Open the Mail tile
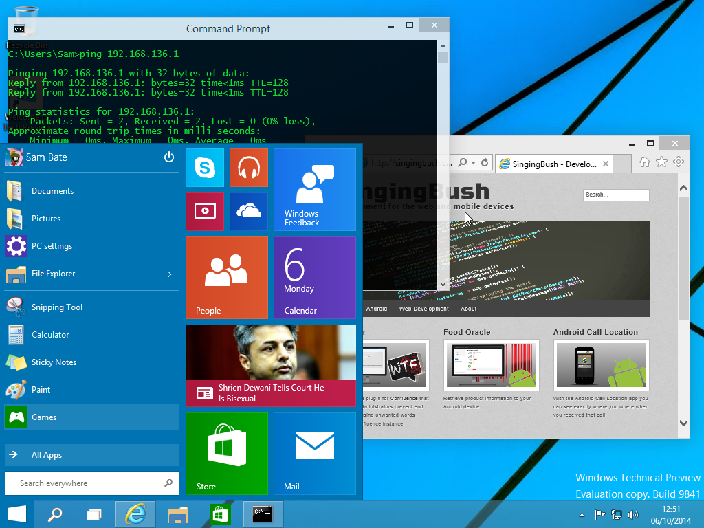The width and height of the screenshot is (704, 528). point(315,454)
